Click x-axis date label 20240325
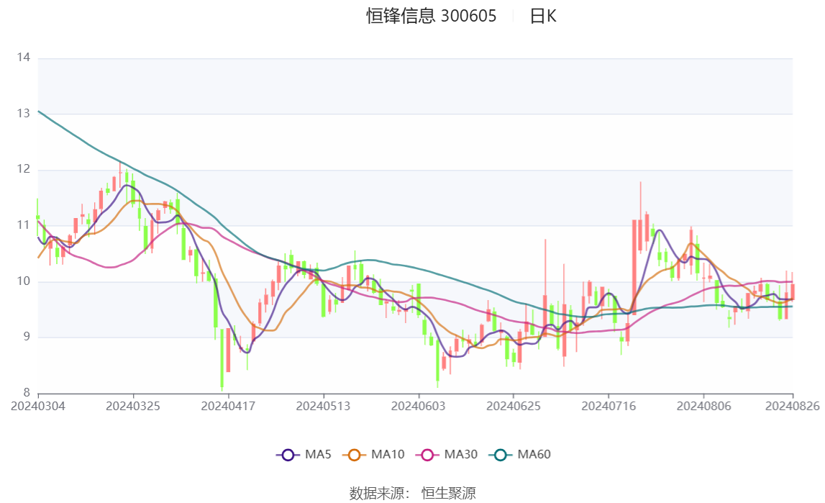This screenshot has height=503, width=825. pyautogui.click(x=133, y=406)
